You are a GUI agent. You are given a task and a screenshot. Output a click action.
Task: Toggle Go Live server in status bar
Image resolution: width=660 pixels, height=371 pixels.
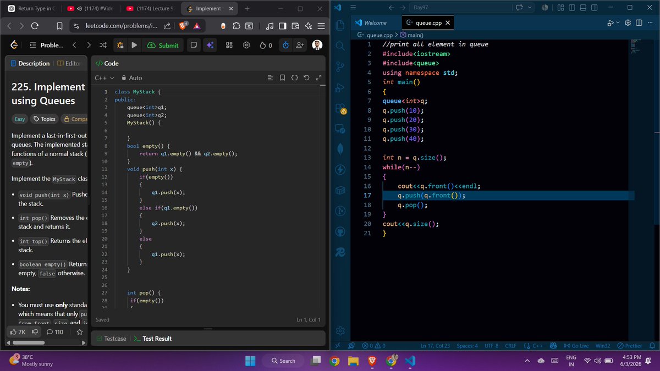tap(576, 346)
